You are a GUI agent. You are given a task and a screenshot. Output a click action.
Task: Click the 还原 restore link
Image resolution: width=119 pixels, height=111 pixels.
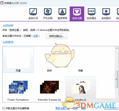(x=35, y=36)
